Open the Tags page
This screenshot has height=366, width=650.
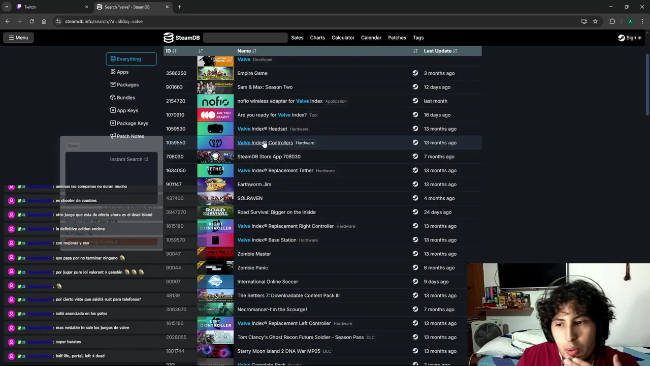click(x=418, y=38)
